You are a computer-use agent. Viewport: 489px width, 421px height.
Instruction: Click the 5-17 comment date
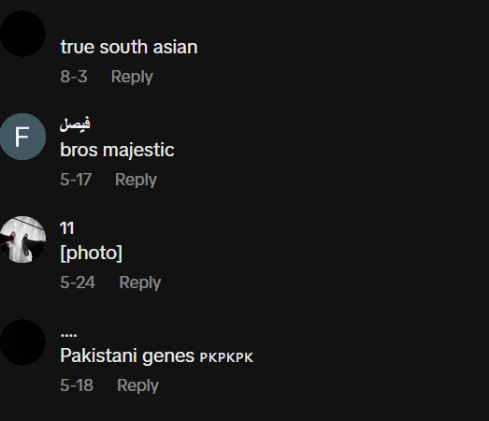(76, 180)
